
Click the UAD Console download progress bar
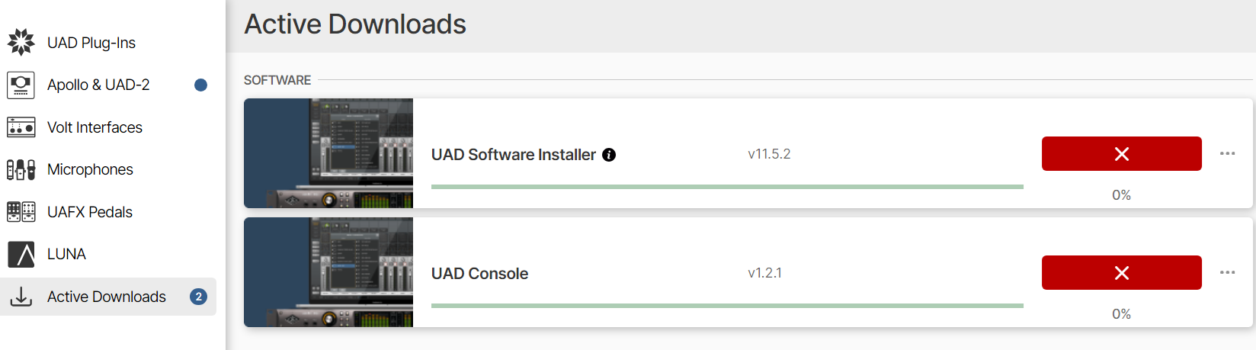coord(727,305)
